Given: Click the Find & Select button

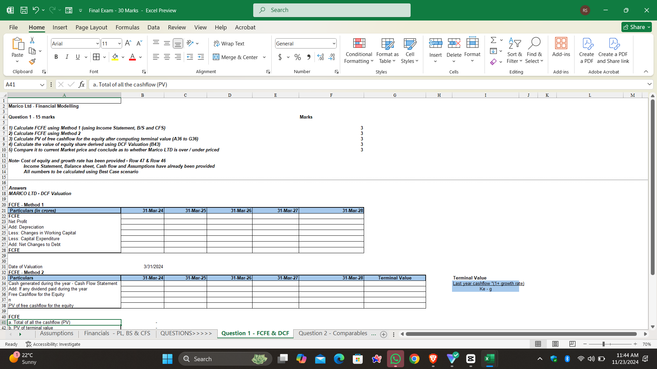Looking at the screenshot, I should 534,51.
